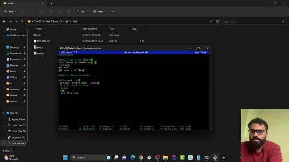Open the Pictures quick access folder
The width and height of the screenshot is (289, 162).
[12, 65]
